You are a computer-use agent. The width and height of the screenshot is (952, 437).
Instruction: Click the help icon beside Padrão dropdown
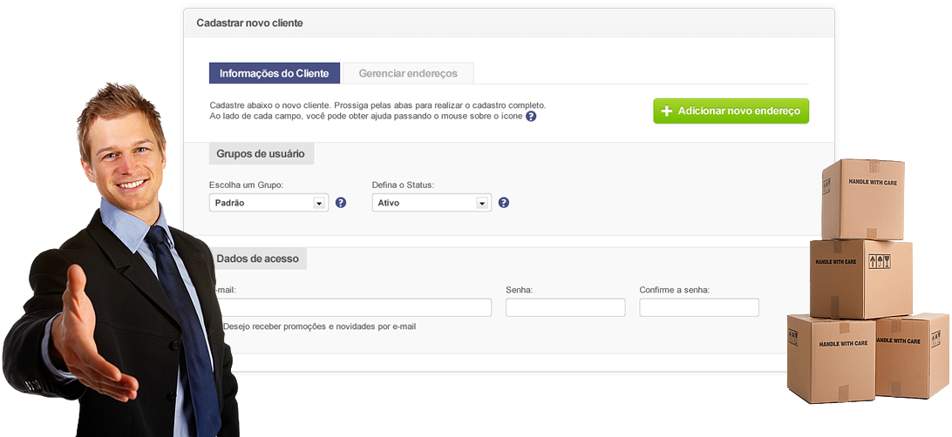[341, 203]
